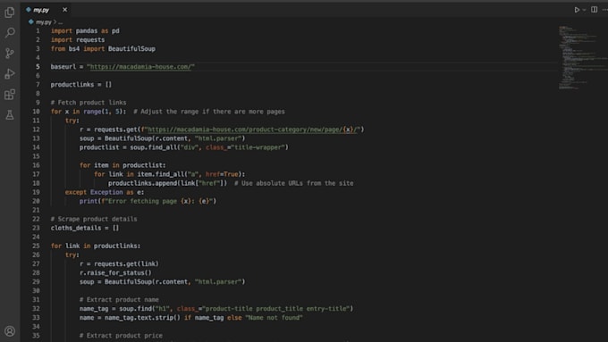Image resolution: width=608 pixels, height=342 pixels.
Task: Click "import pandas as pd" on line 1
Action: pos(85,31)
